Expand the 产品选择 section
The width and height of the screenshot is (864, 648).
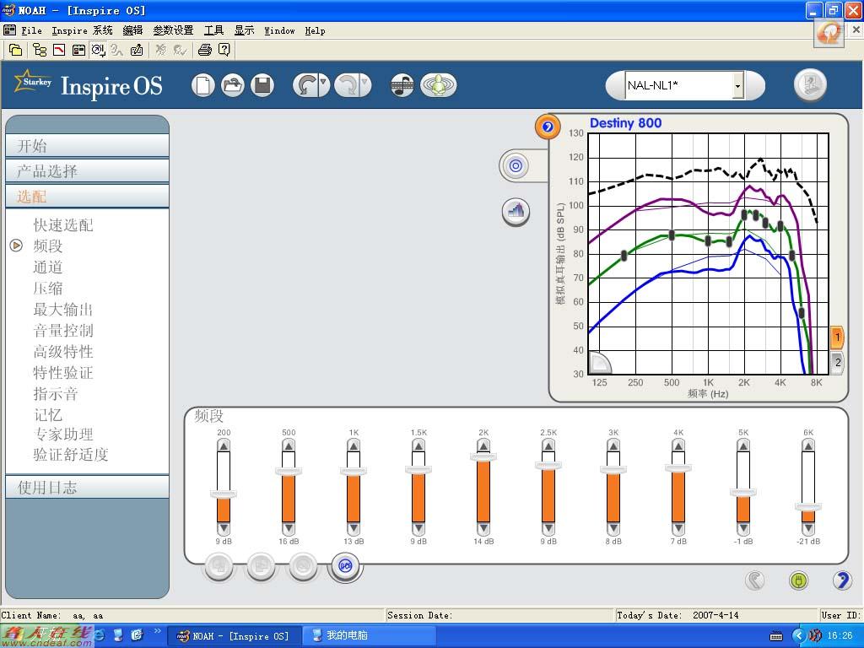[x=87, y=170]
